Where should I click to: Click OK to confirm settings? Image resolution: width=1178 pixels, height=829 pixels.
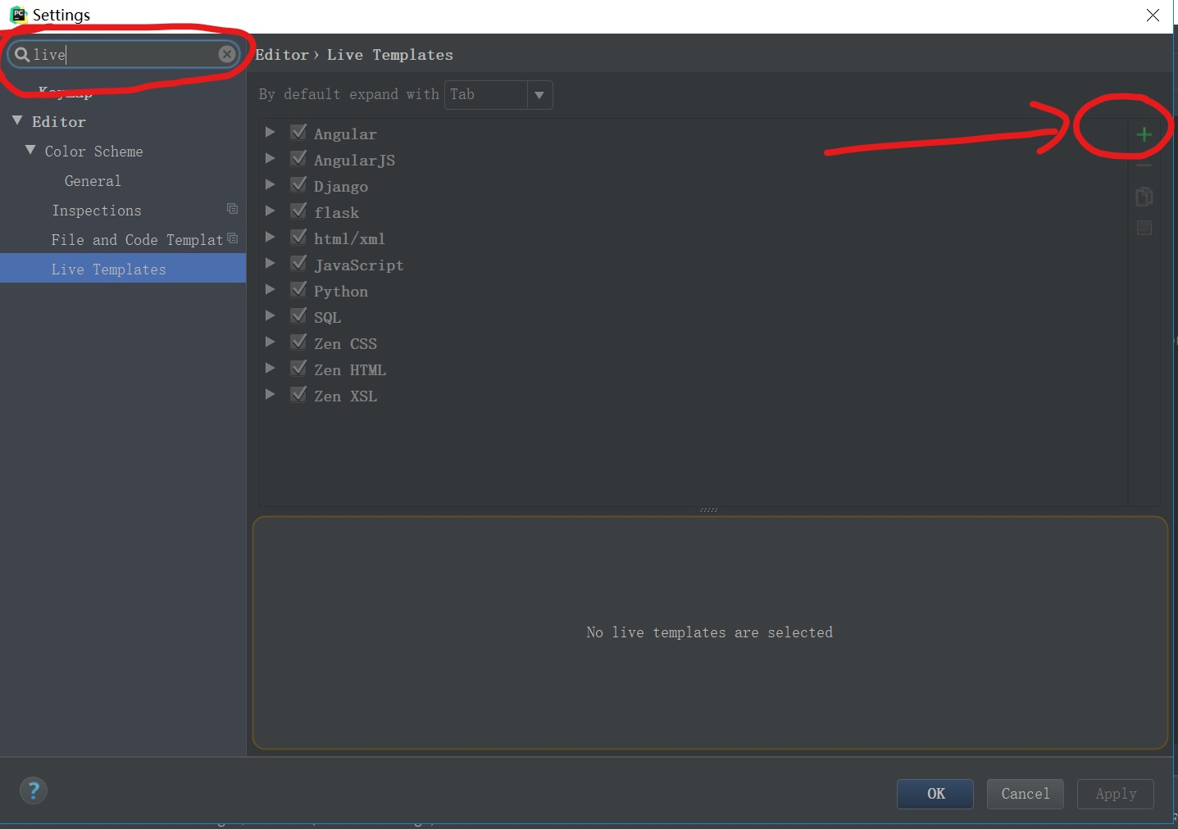coord(935,794)
